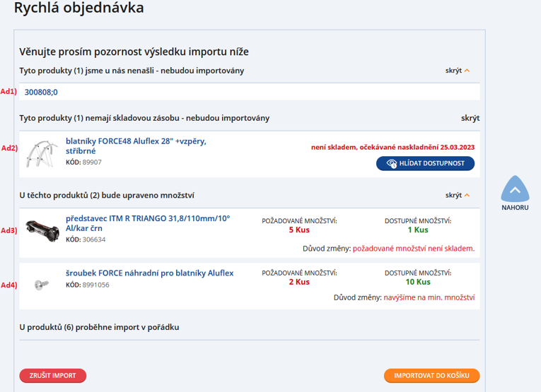Collapse the adjusted quantity products section
The height and width of the screenshot is (392, 541).
453,195
